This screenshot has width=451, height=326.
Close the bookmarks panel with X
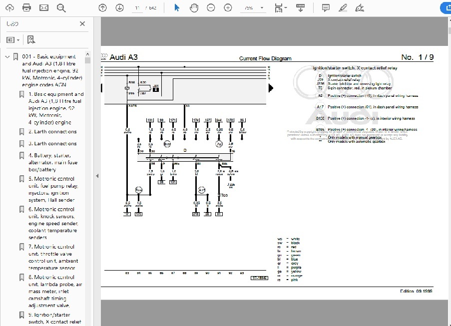82,23
